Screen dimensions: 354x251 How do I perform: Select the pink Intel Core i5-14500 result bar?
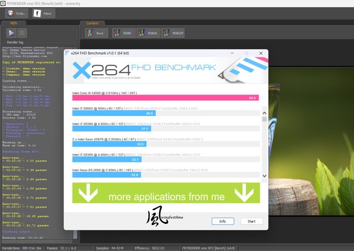pyautogui.click(x=165, y=97)
